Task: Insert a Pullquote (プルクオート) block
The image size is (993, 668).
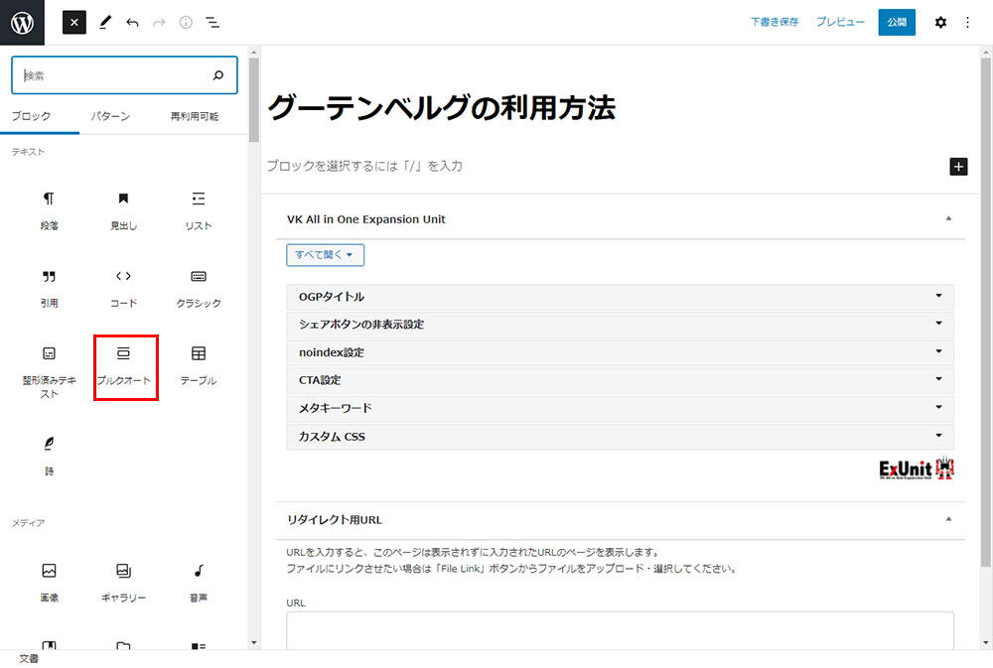Action: pos(124,365)
